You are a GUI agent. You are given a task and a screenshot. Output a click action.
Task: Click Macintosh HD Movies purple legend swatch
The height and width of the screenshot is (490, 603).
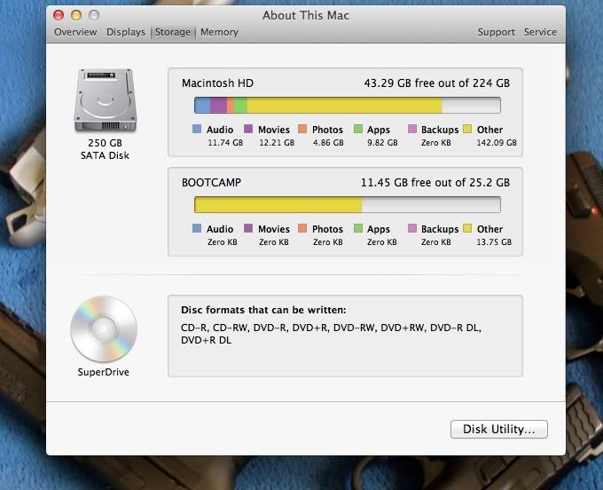point(248,130)
